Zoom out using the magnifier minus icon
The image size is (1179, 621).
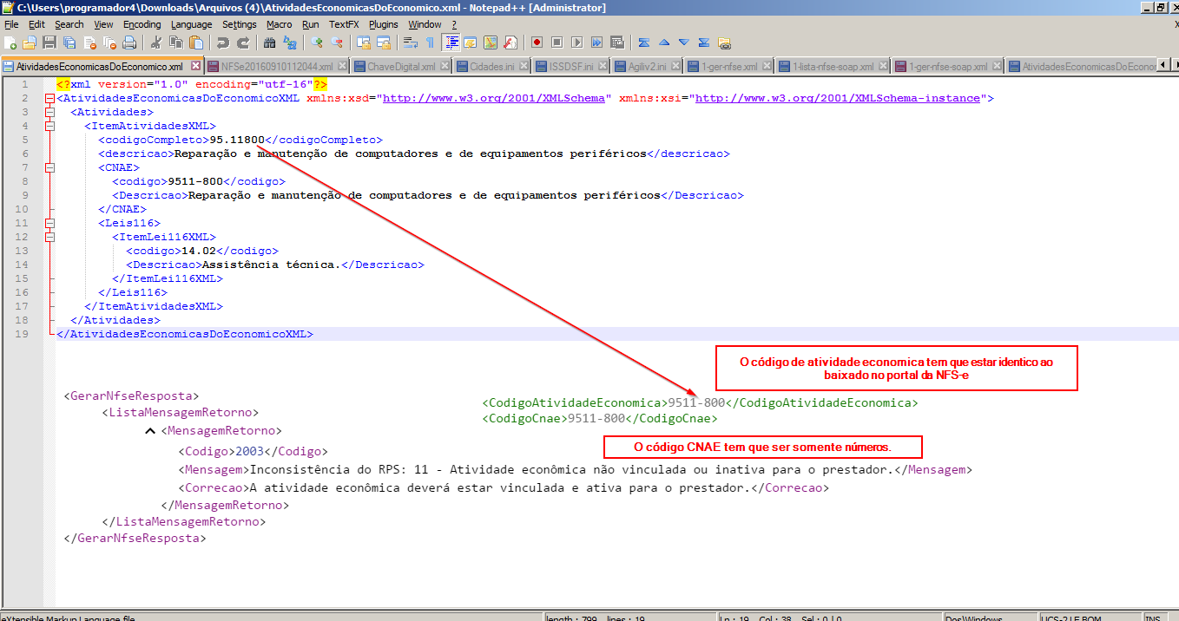pos(337,42)
